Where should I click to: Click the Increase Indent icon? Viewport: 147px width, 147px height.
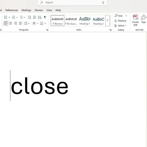tap(34, 17)
